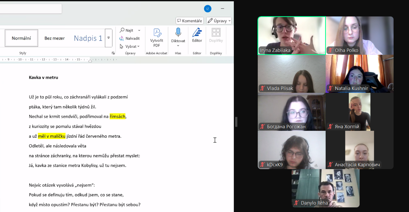Click the Vytvořit PDF Adobe Acrobat icon
409x212 pixels.
(157, 33)
